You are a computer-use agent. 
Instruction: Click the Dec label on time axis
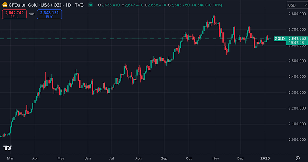pos(240,158)
